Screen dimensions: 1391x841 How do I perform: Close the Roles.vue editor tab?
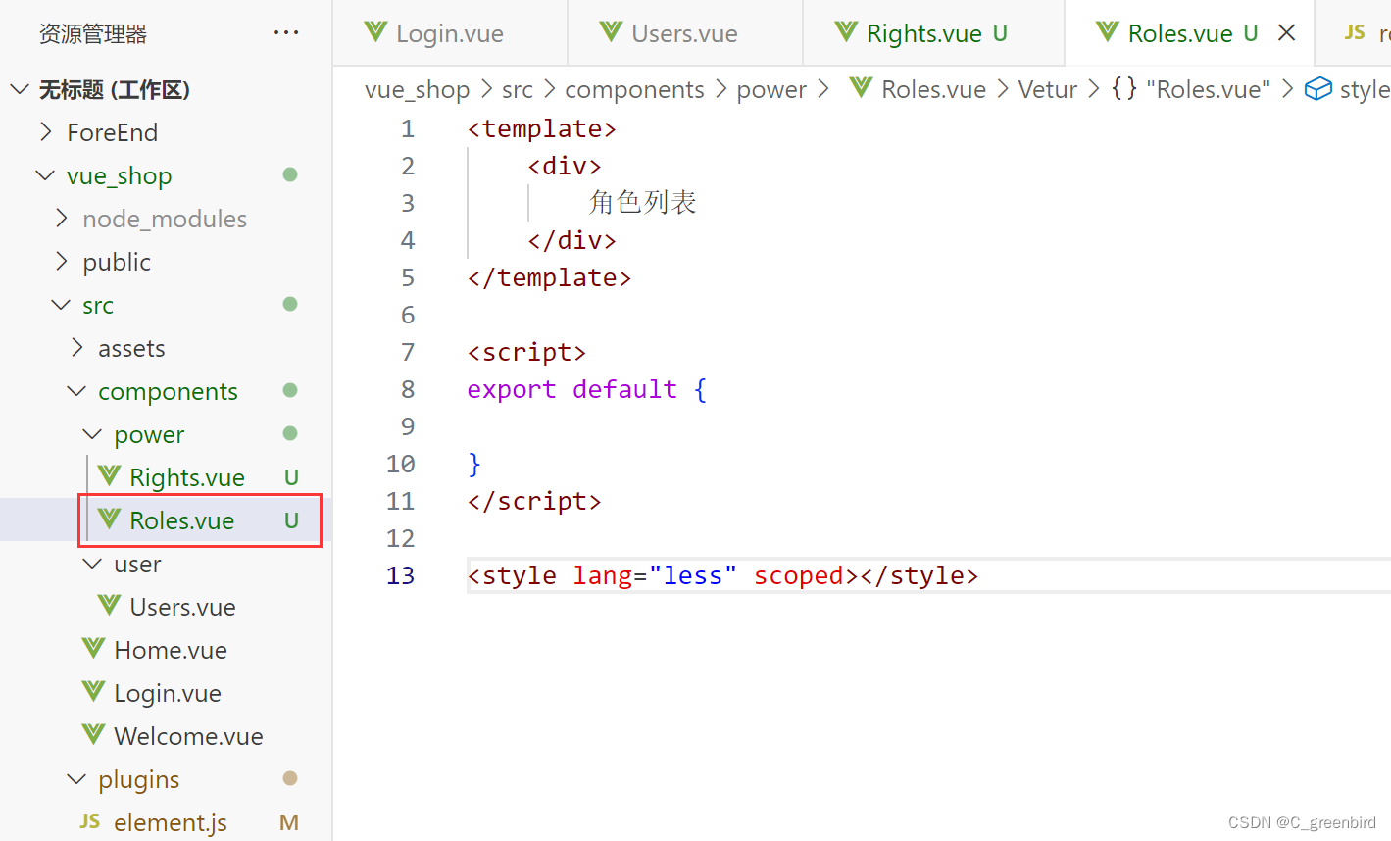pos(1287,33)
